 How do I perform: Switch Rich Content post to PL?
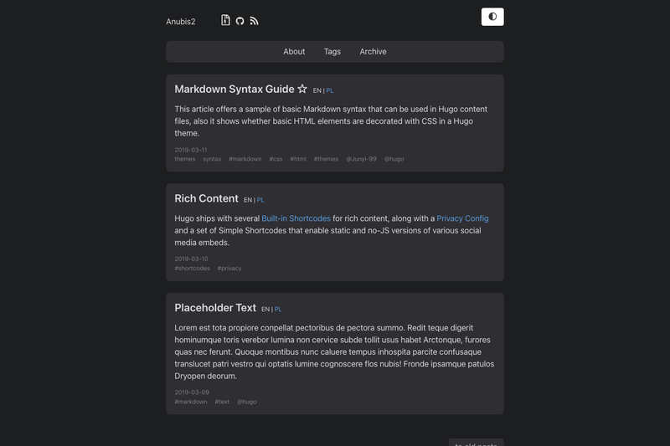[260, 200]
